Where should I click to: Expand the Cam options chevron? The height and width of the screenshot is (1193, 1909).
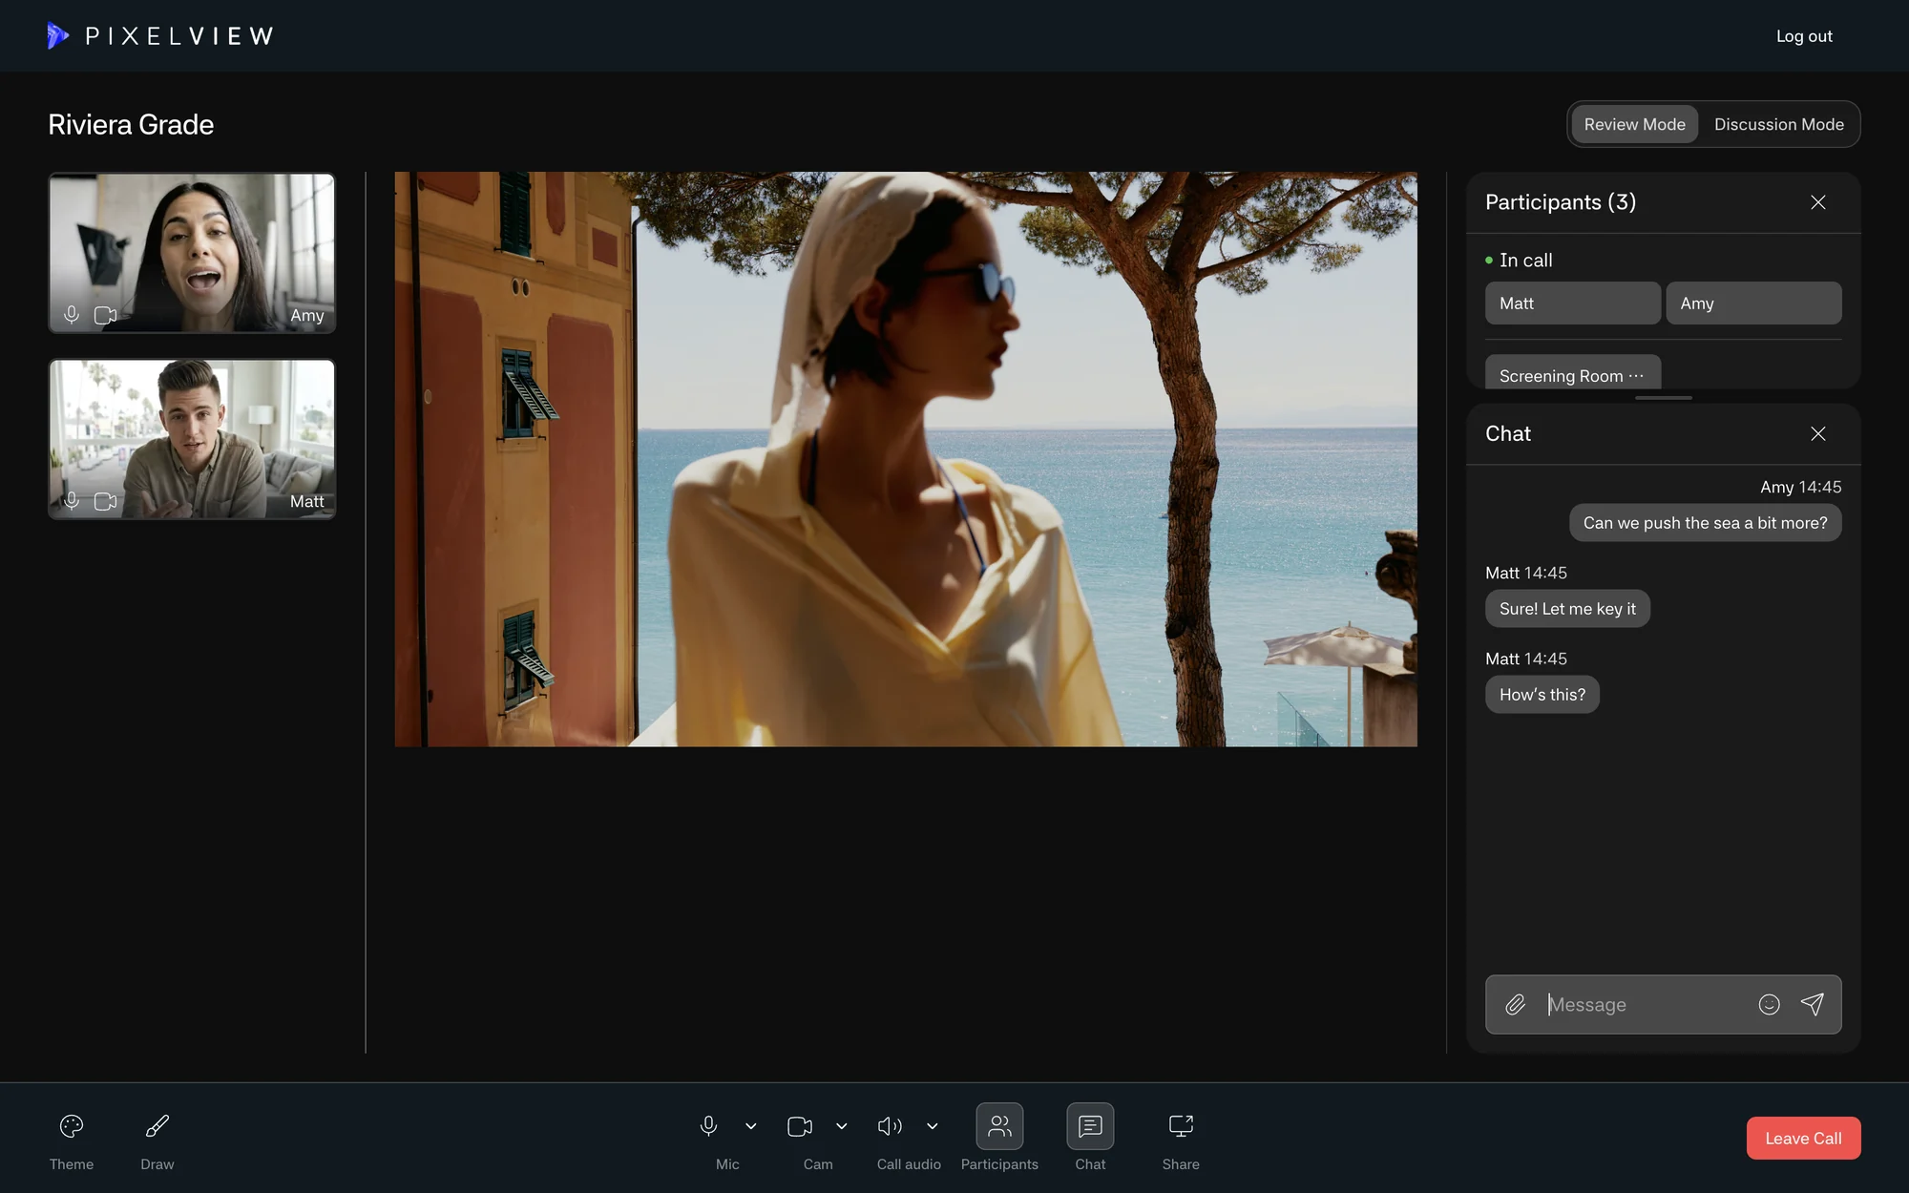click(842, 1126)
